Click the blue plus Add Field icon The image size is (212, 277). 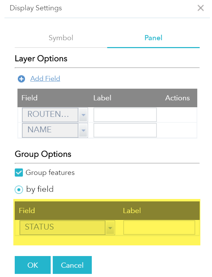point(22,79)
